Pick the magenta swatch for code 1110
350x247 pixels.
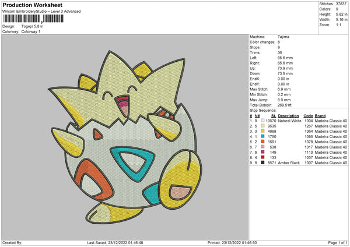(262, 152)
